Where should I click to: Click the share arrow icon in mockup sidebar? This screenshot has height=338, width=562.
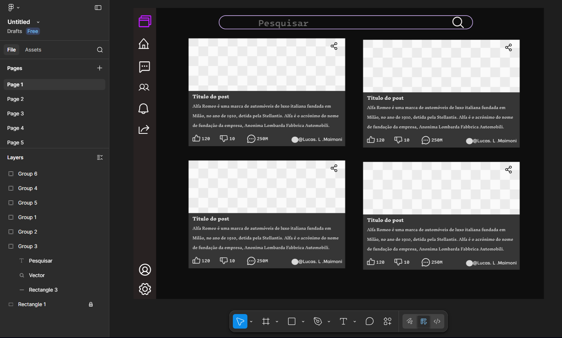[144, 129]
